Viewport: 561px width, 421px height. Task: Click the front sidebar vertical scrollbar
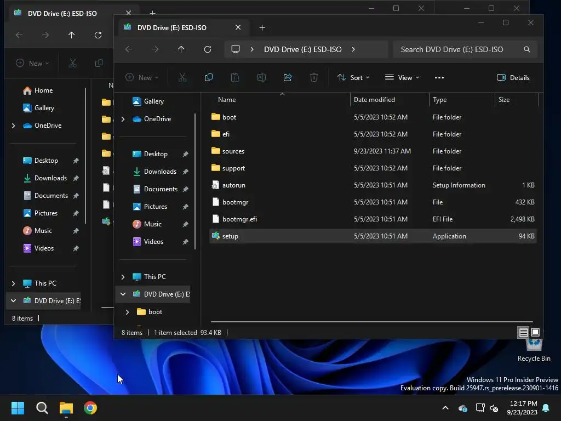pos(195,181)
